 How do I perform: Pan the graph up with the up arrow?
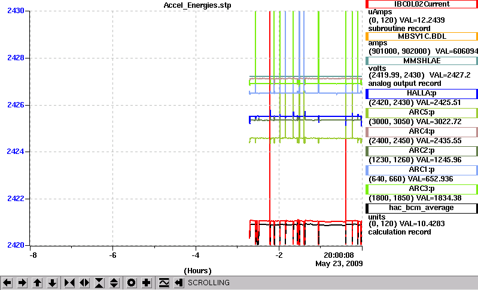[x=37, y=283]
